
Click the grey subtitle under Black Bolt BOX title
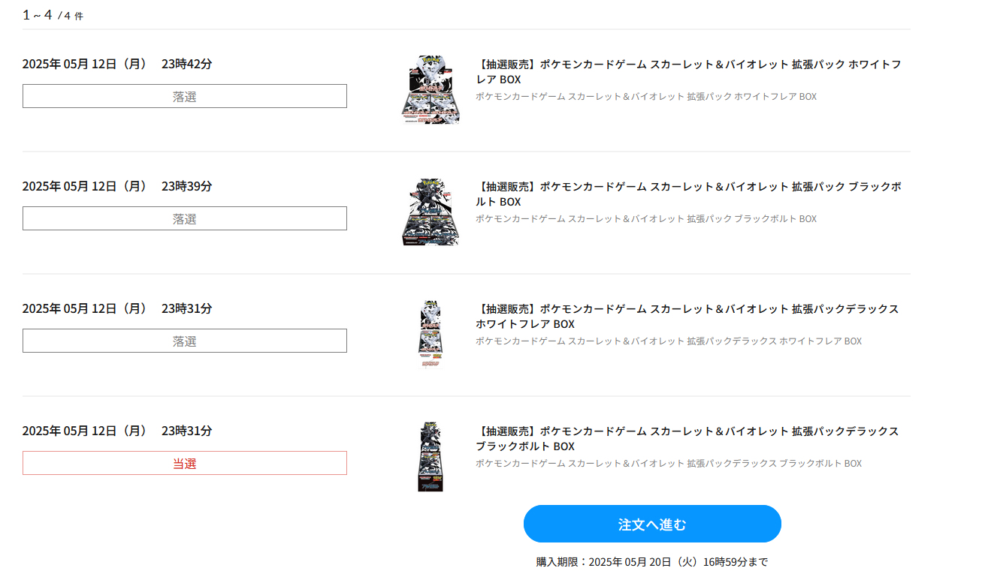645,219
